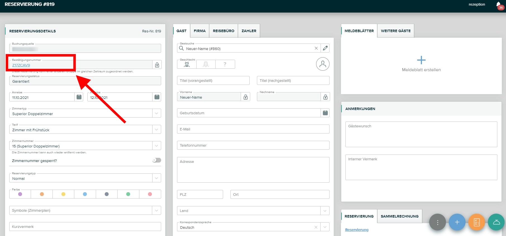Click lock icon beside Bestätigungsnummer field
The width and height of the screenshot is (506, 236).
[157, 65]
